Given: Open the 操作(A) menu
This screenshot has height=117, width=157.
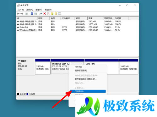Looking at the screenshot, I should 30,10.
